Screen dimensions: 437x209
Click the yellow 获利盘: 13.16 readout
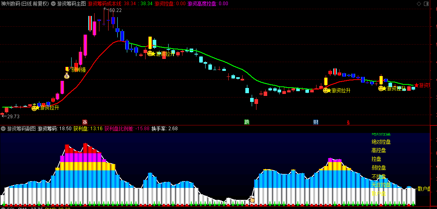coord(88,129)
